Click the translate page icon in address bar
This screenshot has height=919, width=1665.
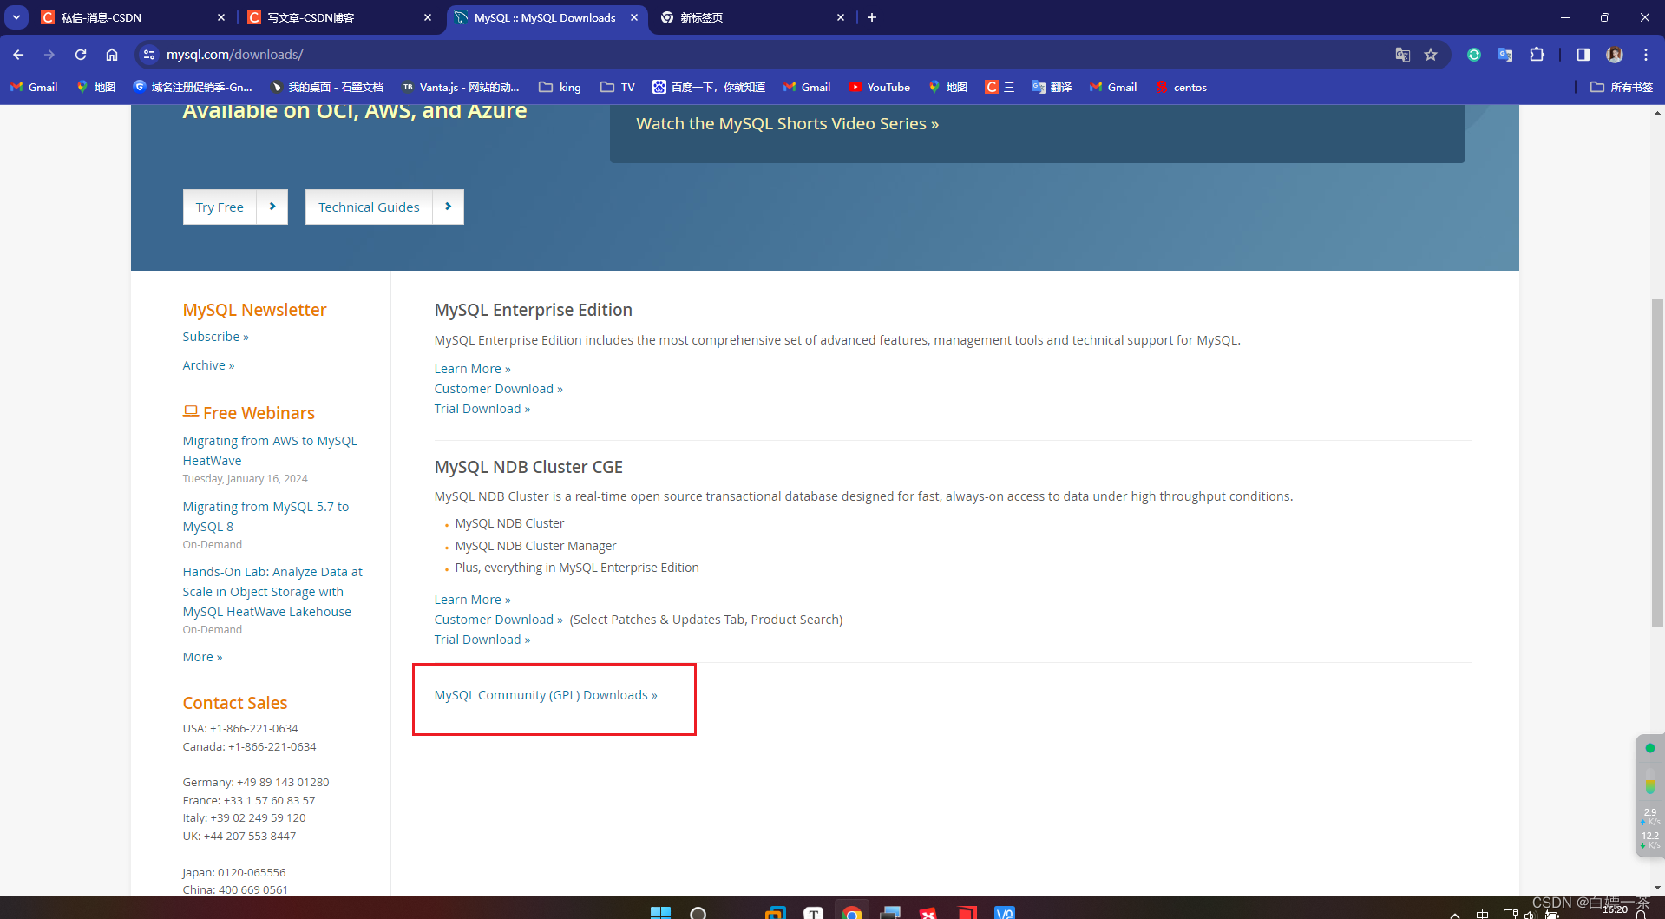coord(1402,55)
